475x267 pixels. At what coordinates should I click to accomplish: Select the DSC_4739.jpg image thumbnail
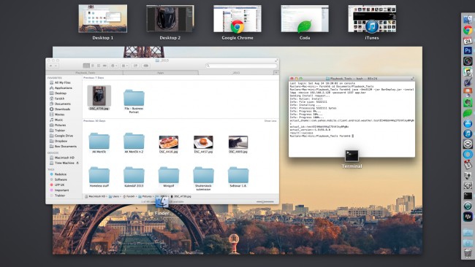click(x=99, y=96)
